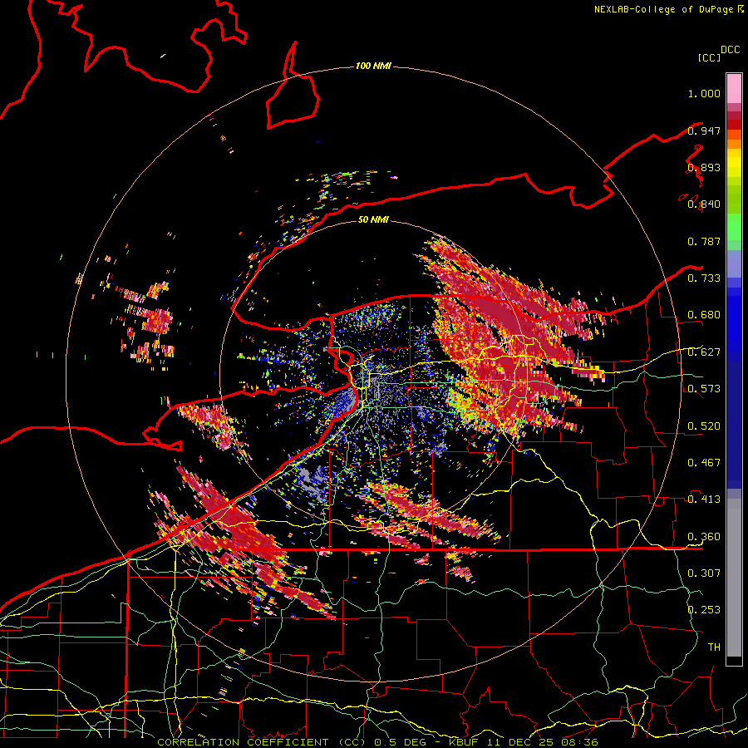Select the 100 NMI range ring label
The width and height of the screenshot is (748, 748).
(x=373, y=66)
